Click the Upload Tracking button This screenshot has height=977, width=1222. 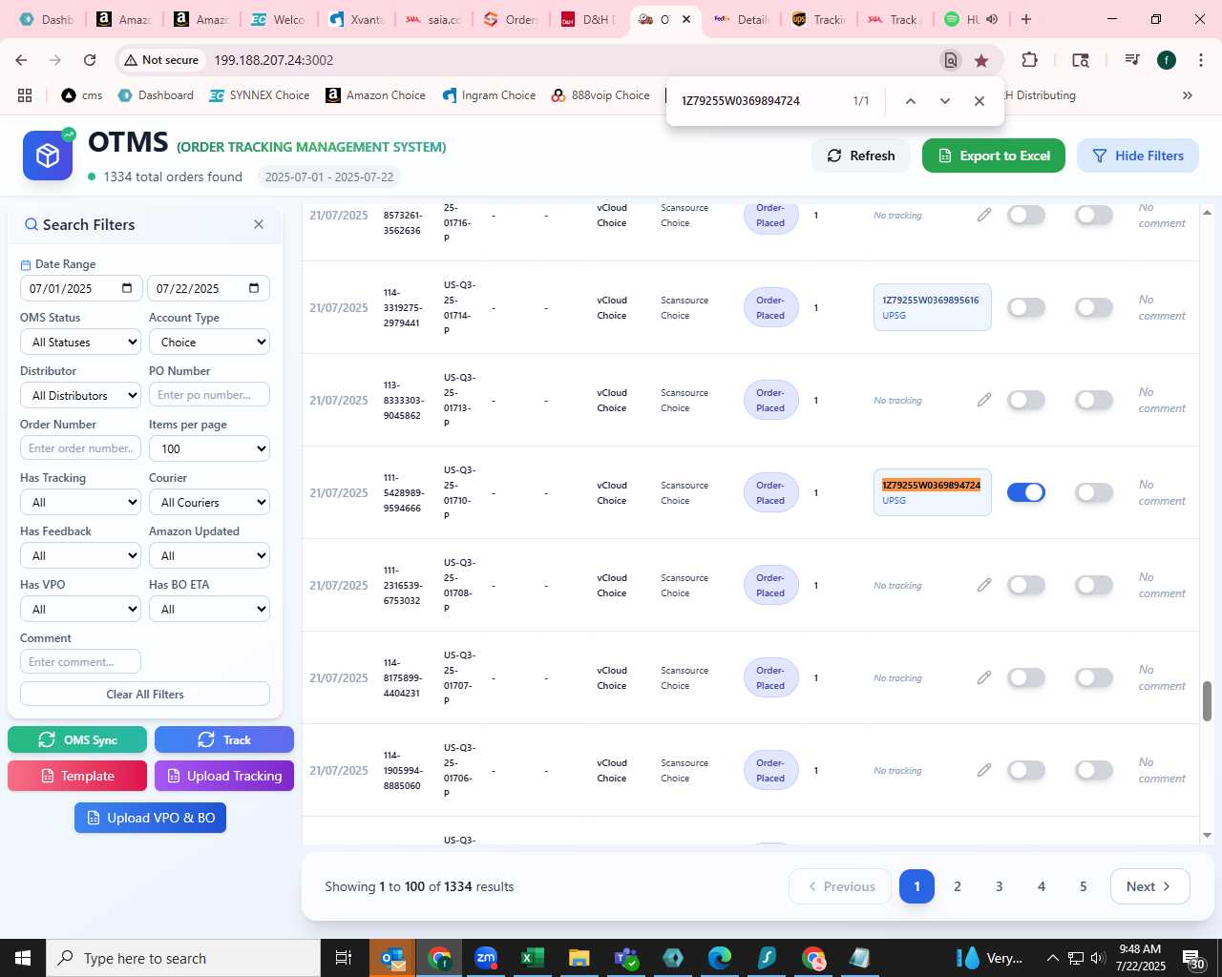[224, 776]
